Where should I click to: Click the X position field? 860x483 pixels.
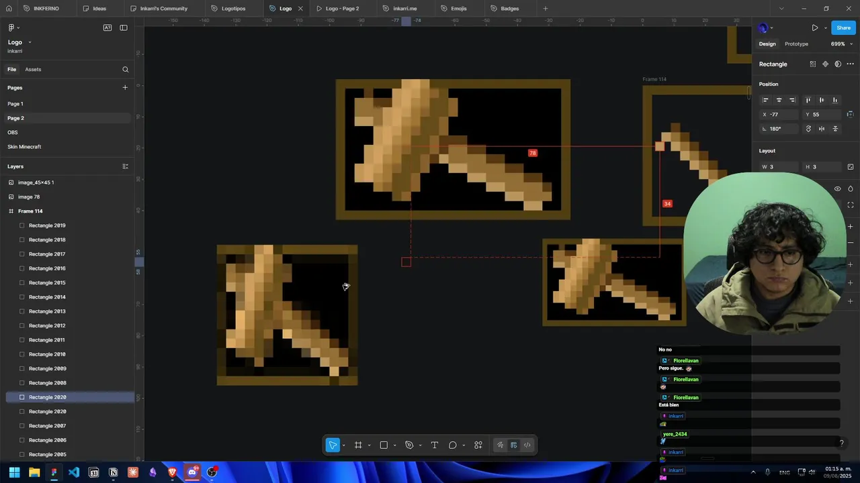pos(779,115)
